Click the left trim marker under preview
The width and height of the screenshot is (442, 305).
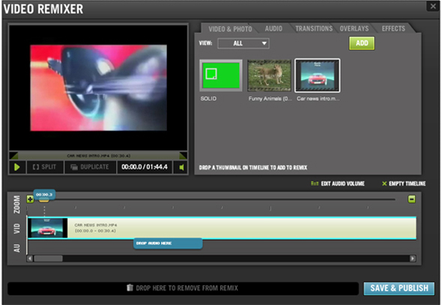tap(13, 155)
